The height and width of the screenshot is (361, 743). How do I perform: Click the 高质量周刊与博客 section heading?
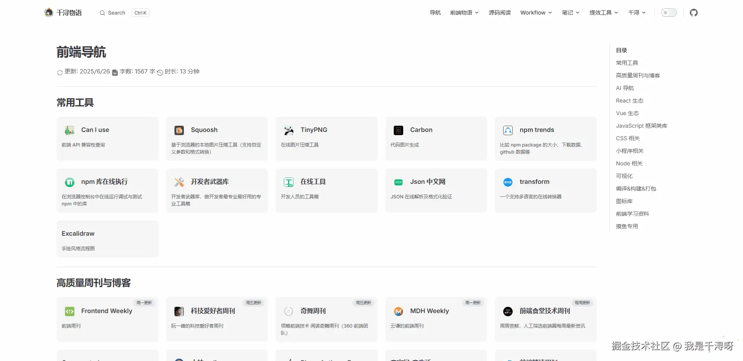(x=94, y=283)
